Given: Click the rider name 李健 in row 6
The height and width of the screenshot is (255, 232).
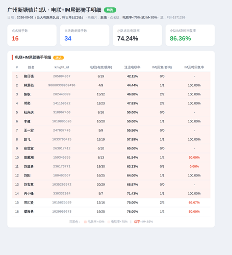Looking at the screenshot, I should [27, 121].
